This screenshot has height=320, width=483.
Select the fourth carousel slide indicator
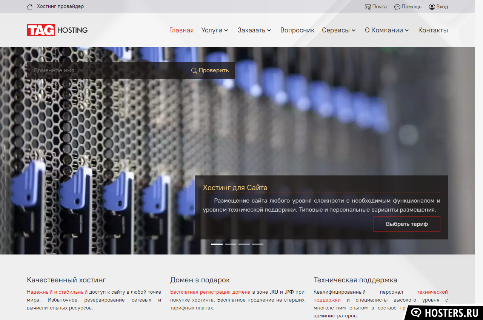click(x=258, y=244)
